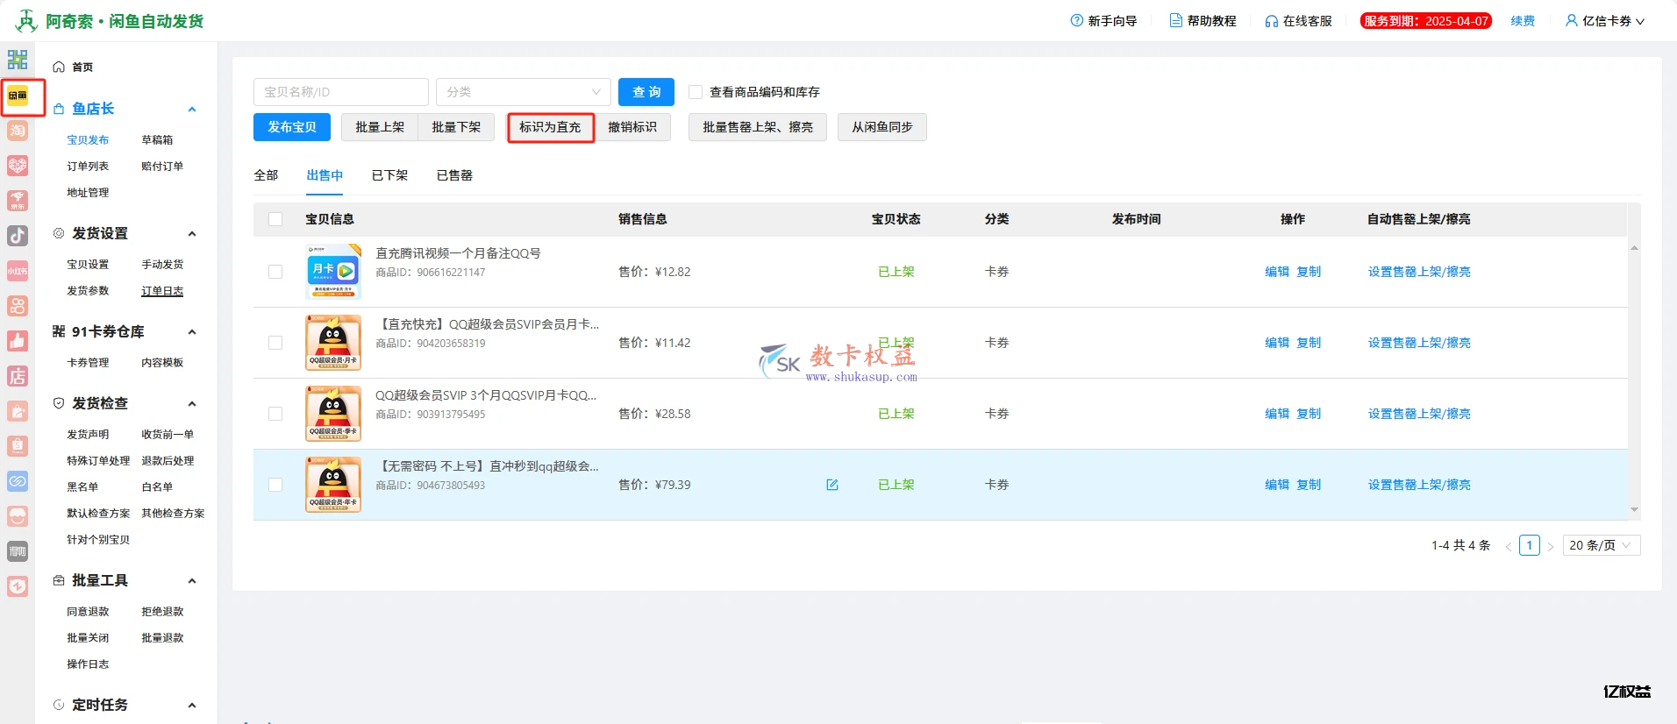
Task: Check the QQ超级会员SVIP 3个月 row checkbox
Action: pos(275,414)
